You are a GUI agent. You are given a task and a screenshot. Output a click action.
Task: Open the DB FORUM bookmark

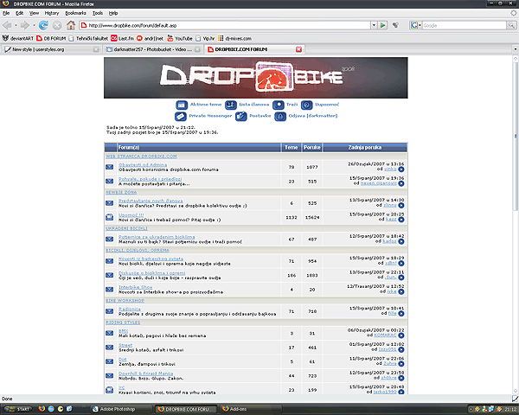(51, 38)
